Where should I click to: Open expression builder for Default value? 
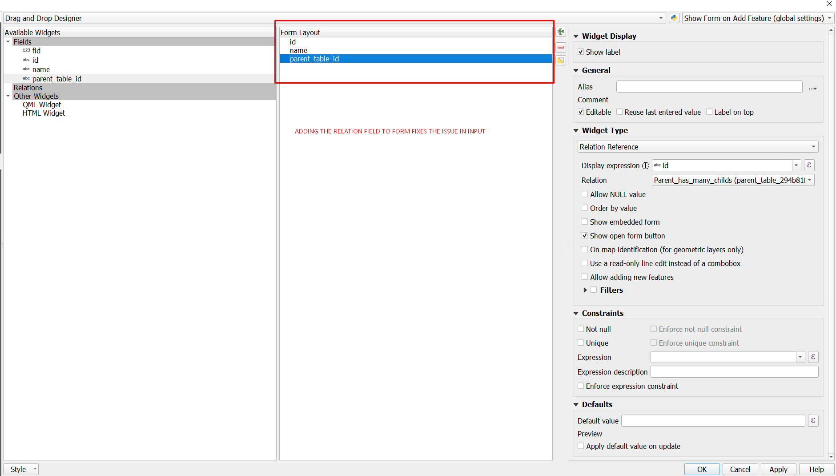[813, 420]
